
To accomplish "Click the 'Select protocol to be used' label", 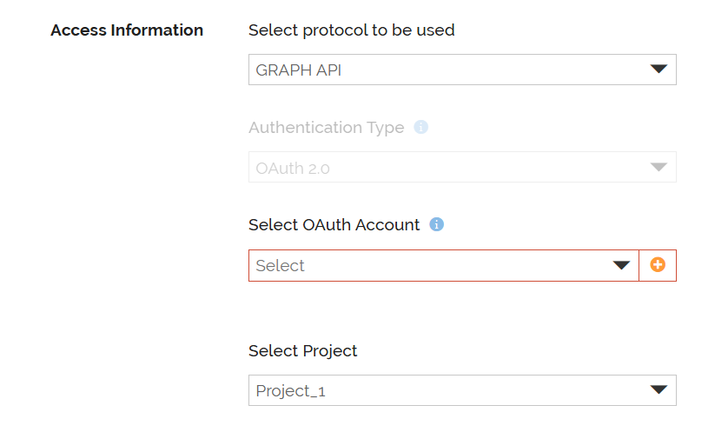I will [352, 30].
